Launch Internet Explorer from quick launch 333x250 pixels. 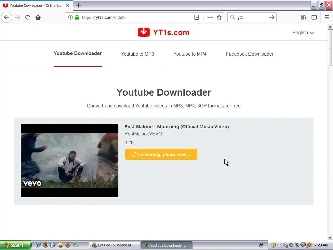pyautogui.click(x=38, y=245)
